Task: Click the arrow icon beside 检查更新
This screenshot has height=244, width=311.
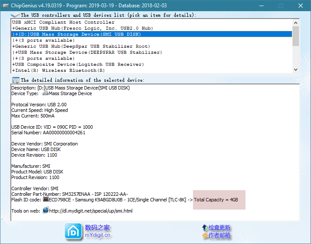Action: [205, 228]
